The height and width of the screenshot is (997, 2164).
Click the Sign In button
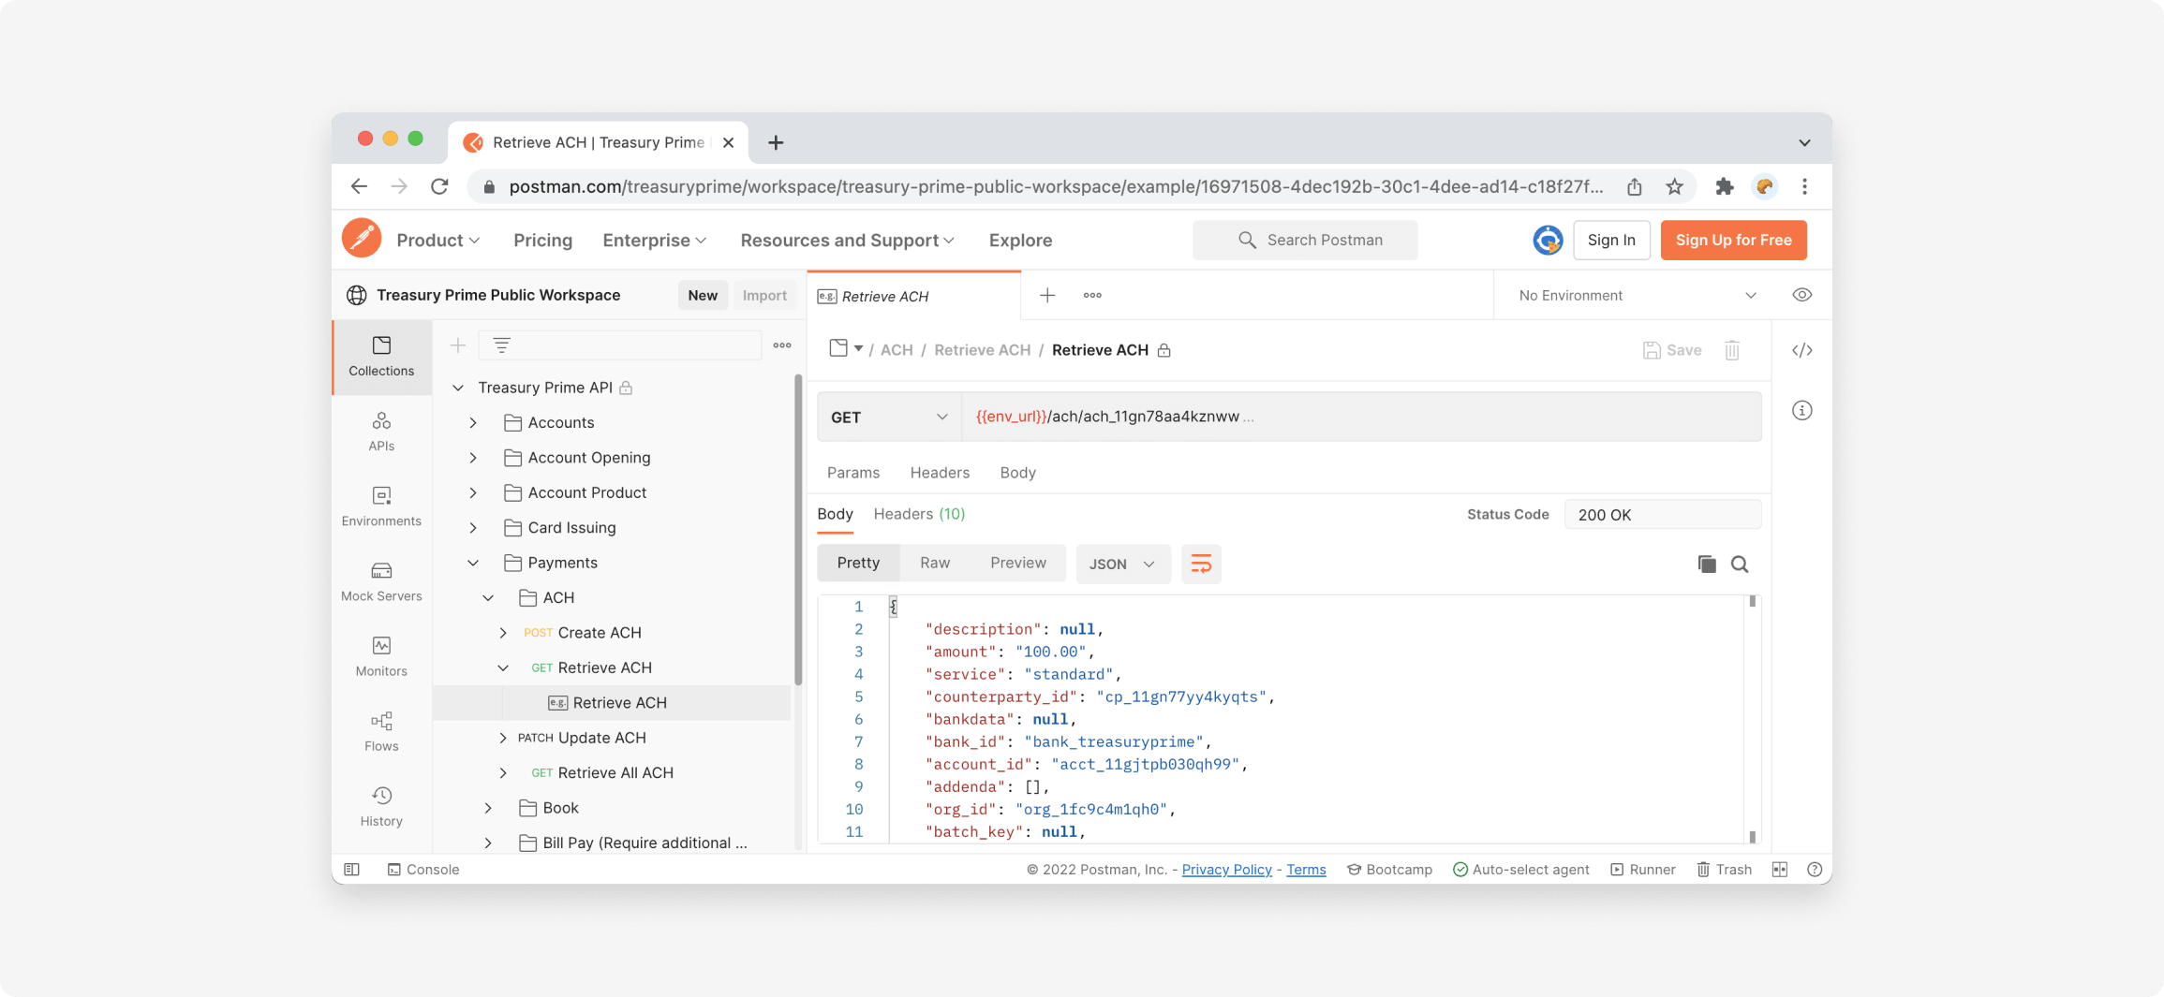pos(1610,240)
